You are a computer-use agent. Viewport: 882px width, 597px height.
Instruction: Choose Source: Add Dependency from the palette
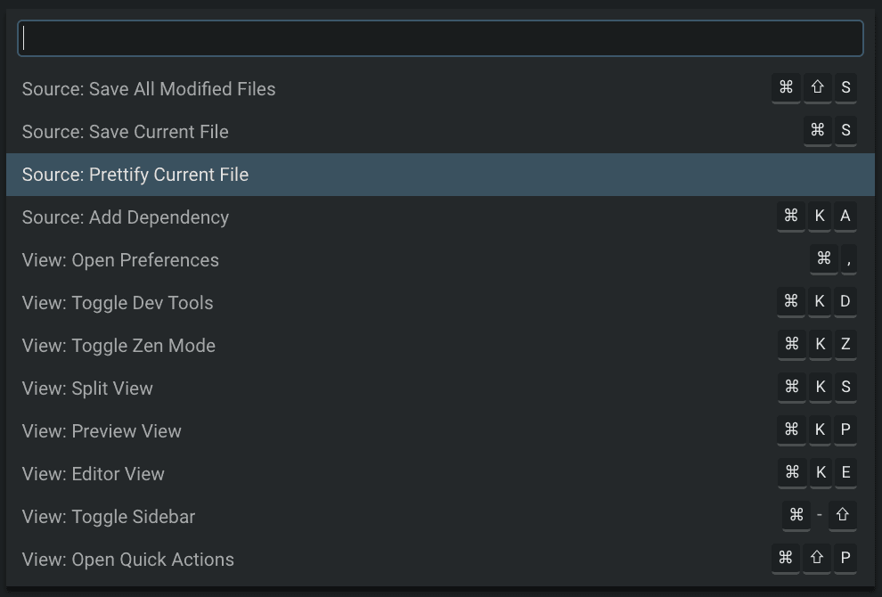click(125, 217)
